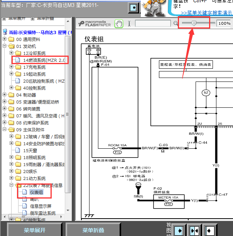Collapse the 09 主体及附件 node
Screen dimensions: 233x236
pyautogui.click(x=5, y=129)
